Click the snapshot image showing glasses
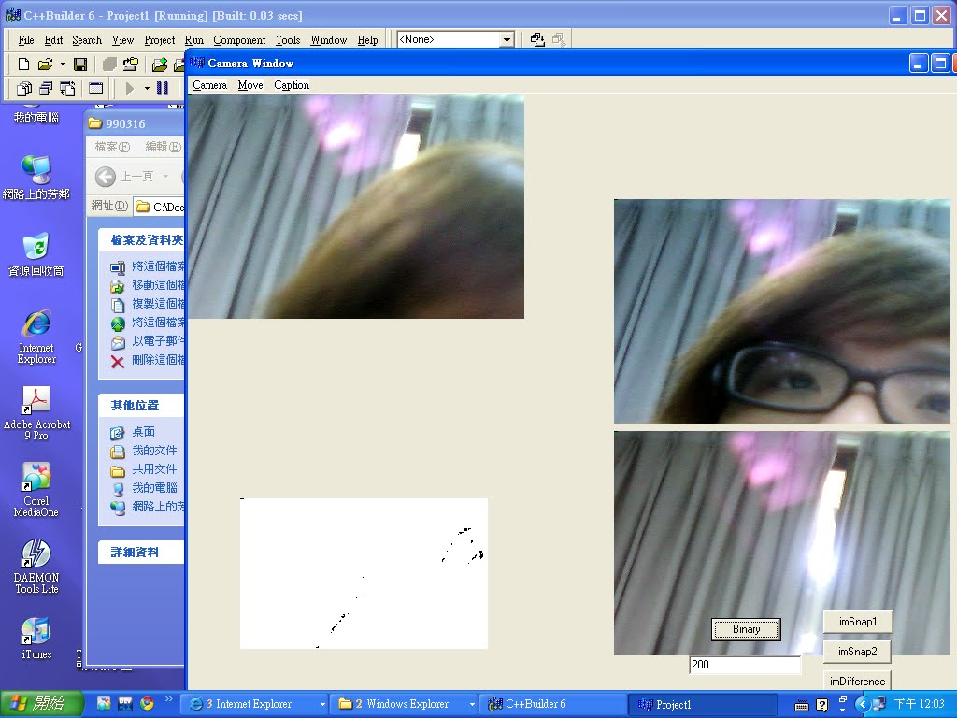The image size is (957, 718). click(782, 311)
